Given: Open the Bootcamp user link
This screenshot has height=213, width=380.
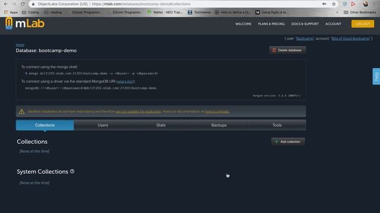Looking at the screenshot, I should click(305, 38).
